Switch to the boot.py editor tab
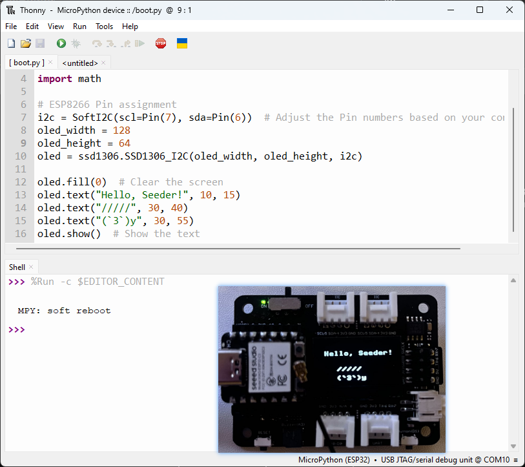 point(26,63)
